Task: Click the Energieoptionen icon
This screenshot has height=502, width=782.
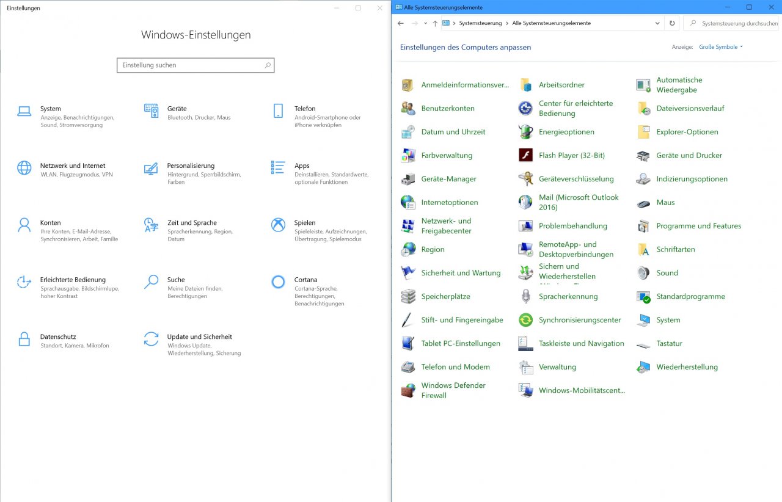Action: click(525, 132)
